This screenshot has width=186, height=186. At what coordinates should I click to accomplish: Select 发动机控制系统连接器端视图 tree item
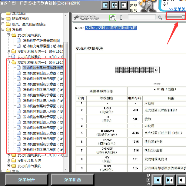pyautogui.click(x=43, y=68)
